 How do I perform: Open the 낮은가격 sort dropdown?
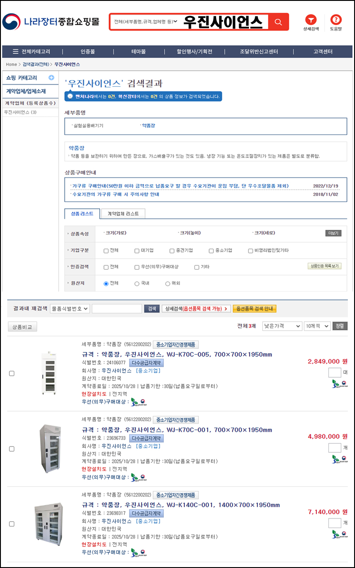282,326
